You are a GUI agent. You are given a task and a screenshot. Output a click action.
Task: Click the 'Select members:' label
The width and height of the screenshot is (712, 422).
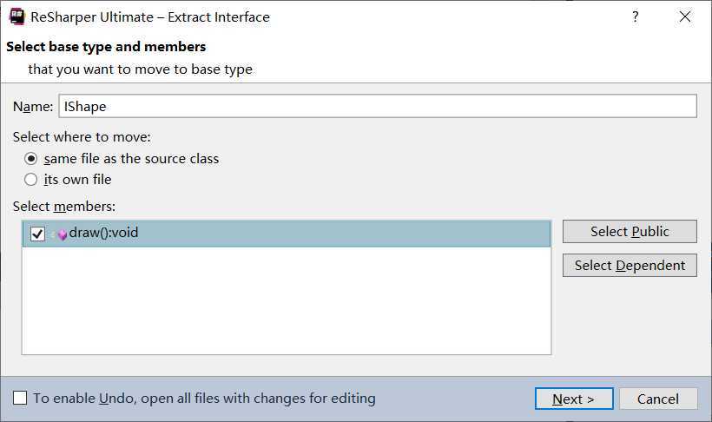click(64, 207)
